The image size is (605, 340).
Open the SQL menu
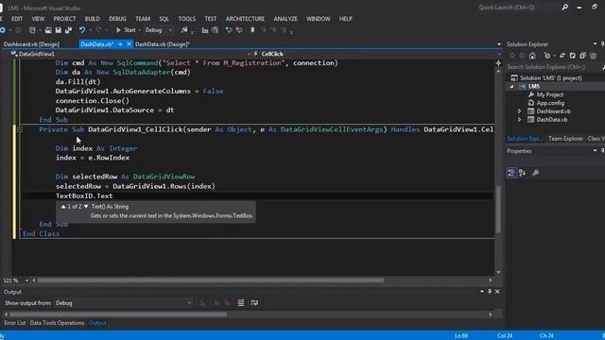pyautogui.click(x=164, y=19)
